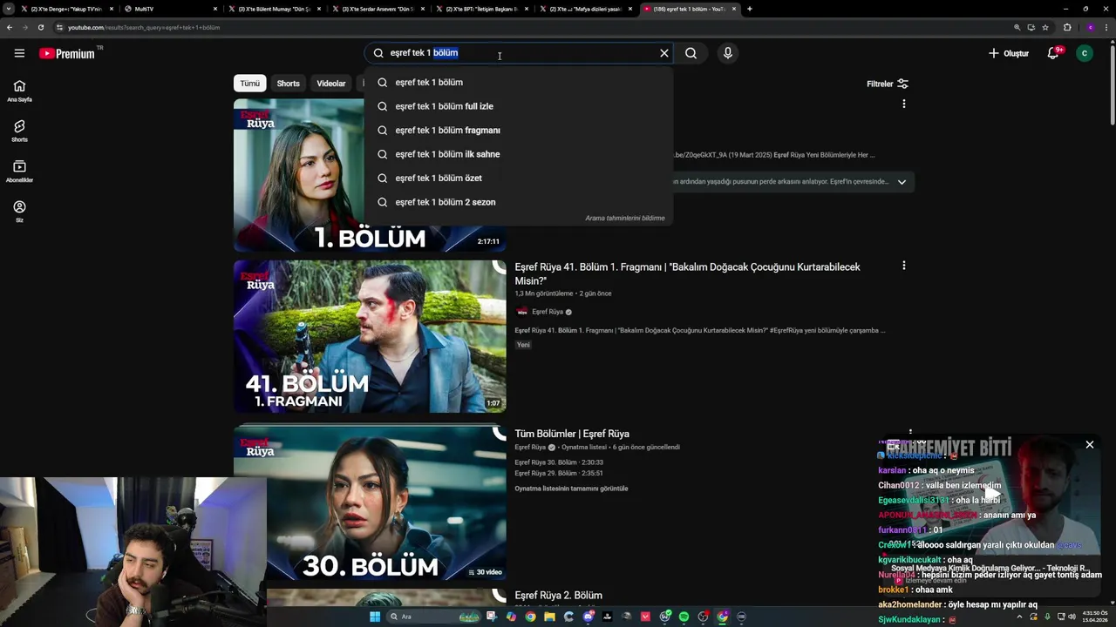The image size is (1116, 627).
Task: Play the mini player video overlay
Action: [x=990, y=496]
